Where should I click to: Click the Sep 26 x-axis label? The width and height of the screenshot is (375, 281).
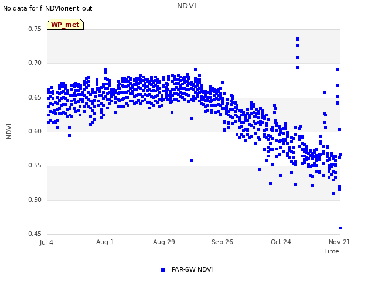[x=222, y=242]
